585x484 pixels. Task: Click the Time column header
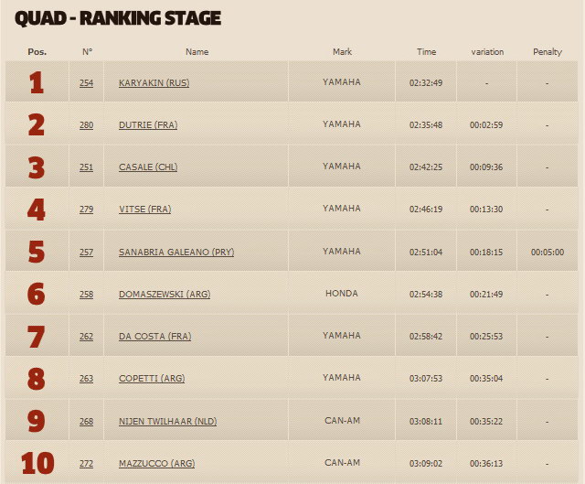pyautogui.click(x=426, y=52)
